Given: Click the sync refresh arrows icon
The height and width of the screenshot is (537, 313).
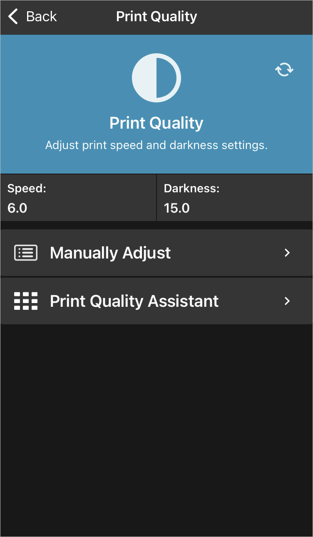Looking at the screenshot, I should tap(285, 70).
